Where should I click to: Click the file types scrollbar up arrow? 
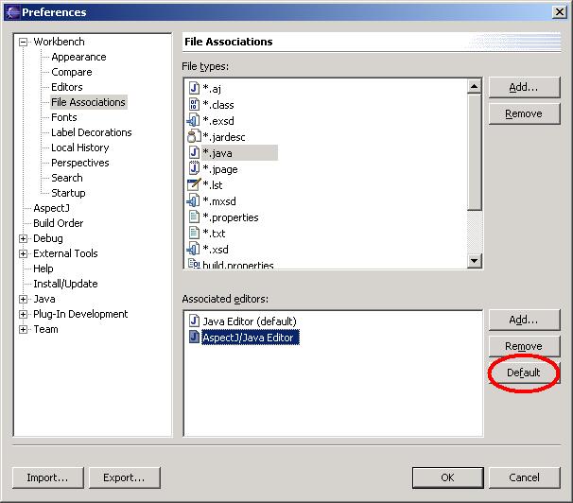tap(475, 86)
